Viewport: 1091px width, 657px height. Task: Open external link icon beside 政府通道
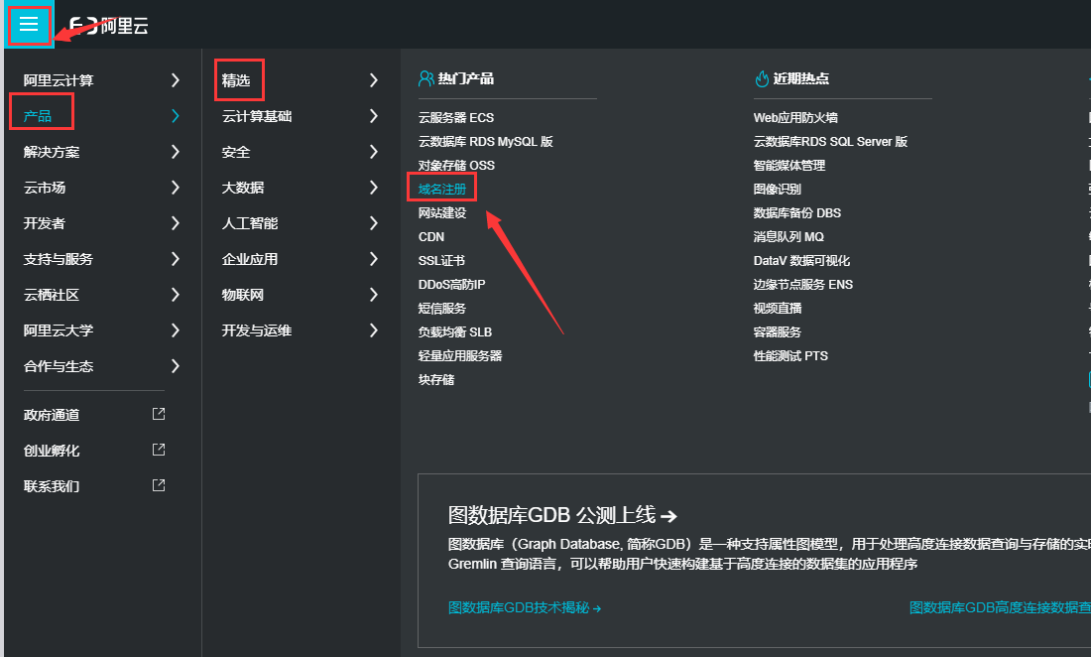(x=159, y=414)
